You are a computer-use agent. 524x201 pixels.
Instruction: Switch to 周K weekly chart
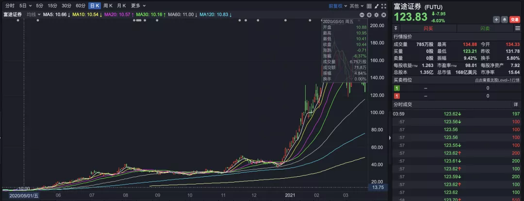[x=108, y=6]
